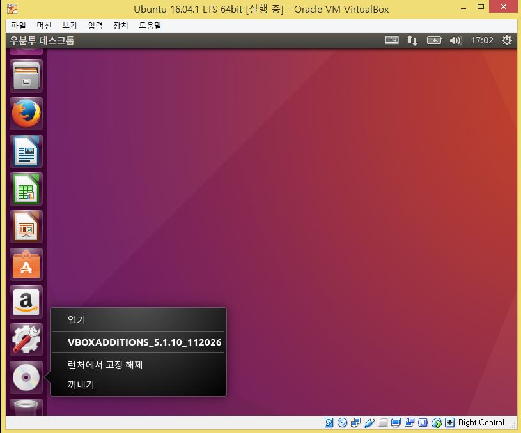This screenshot has height=433, width=521.
Task: Click the shared folders status icon
Action: point(382,422)
